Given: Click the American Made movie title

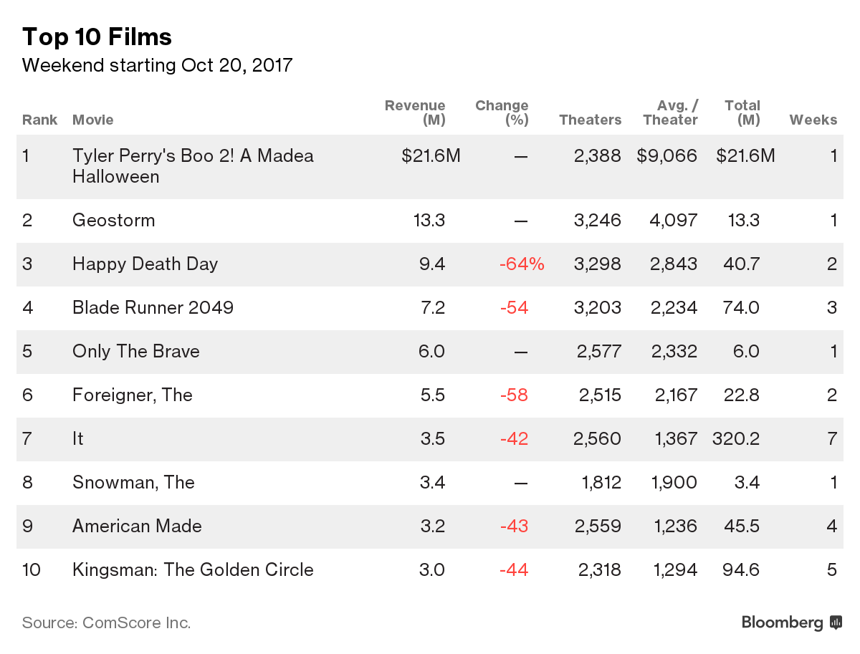Looking at the screenshot, I should point(137,526).
